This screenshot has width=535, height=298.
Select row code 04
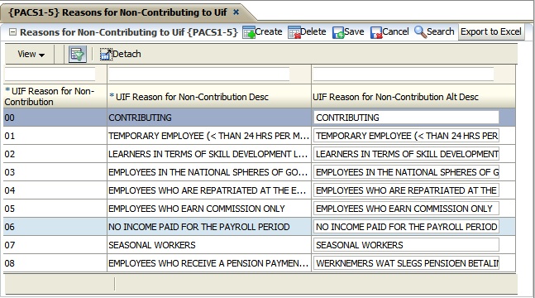coord(55,190)
